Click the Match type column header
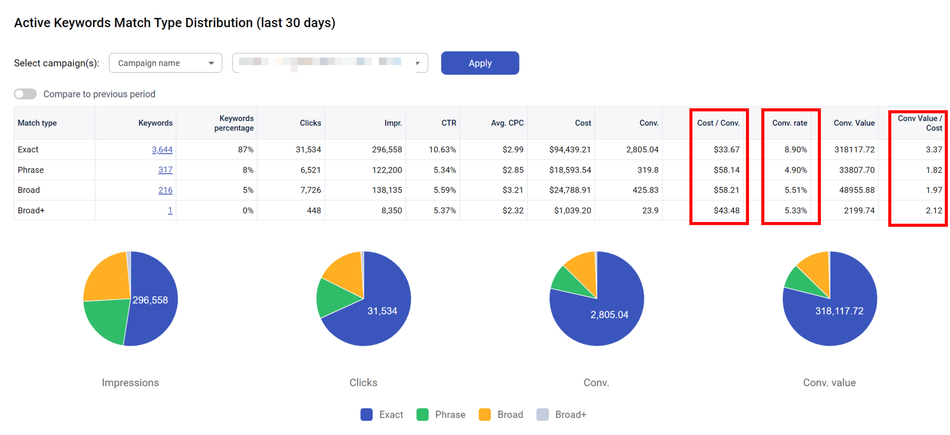The height and width of the screenshot is (435, 950). tap(37, 123)
